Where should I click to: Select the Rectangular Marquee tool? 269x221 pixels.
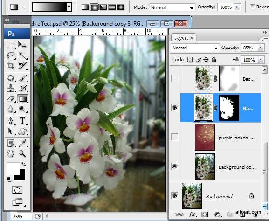click(10, 45)
